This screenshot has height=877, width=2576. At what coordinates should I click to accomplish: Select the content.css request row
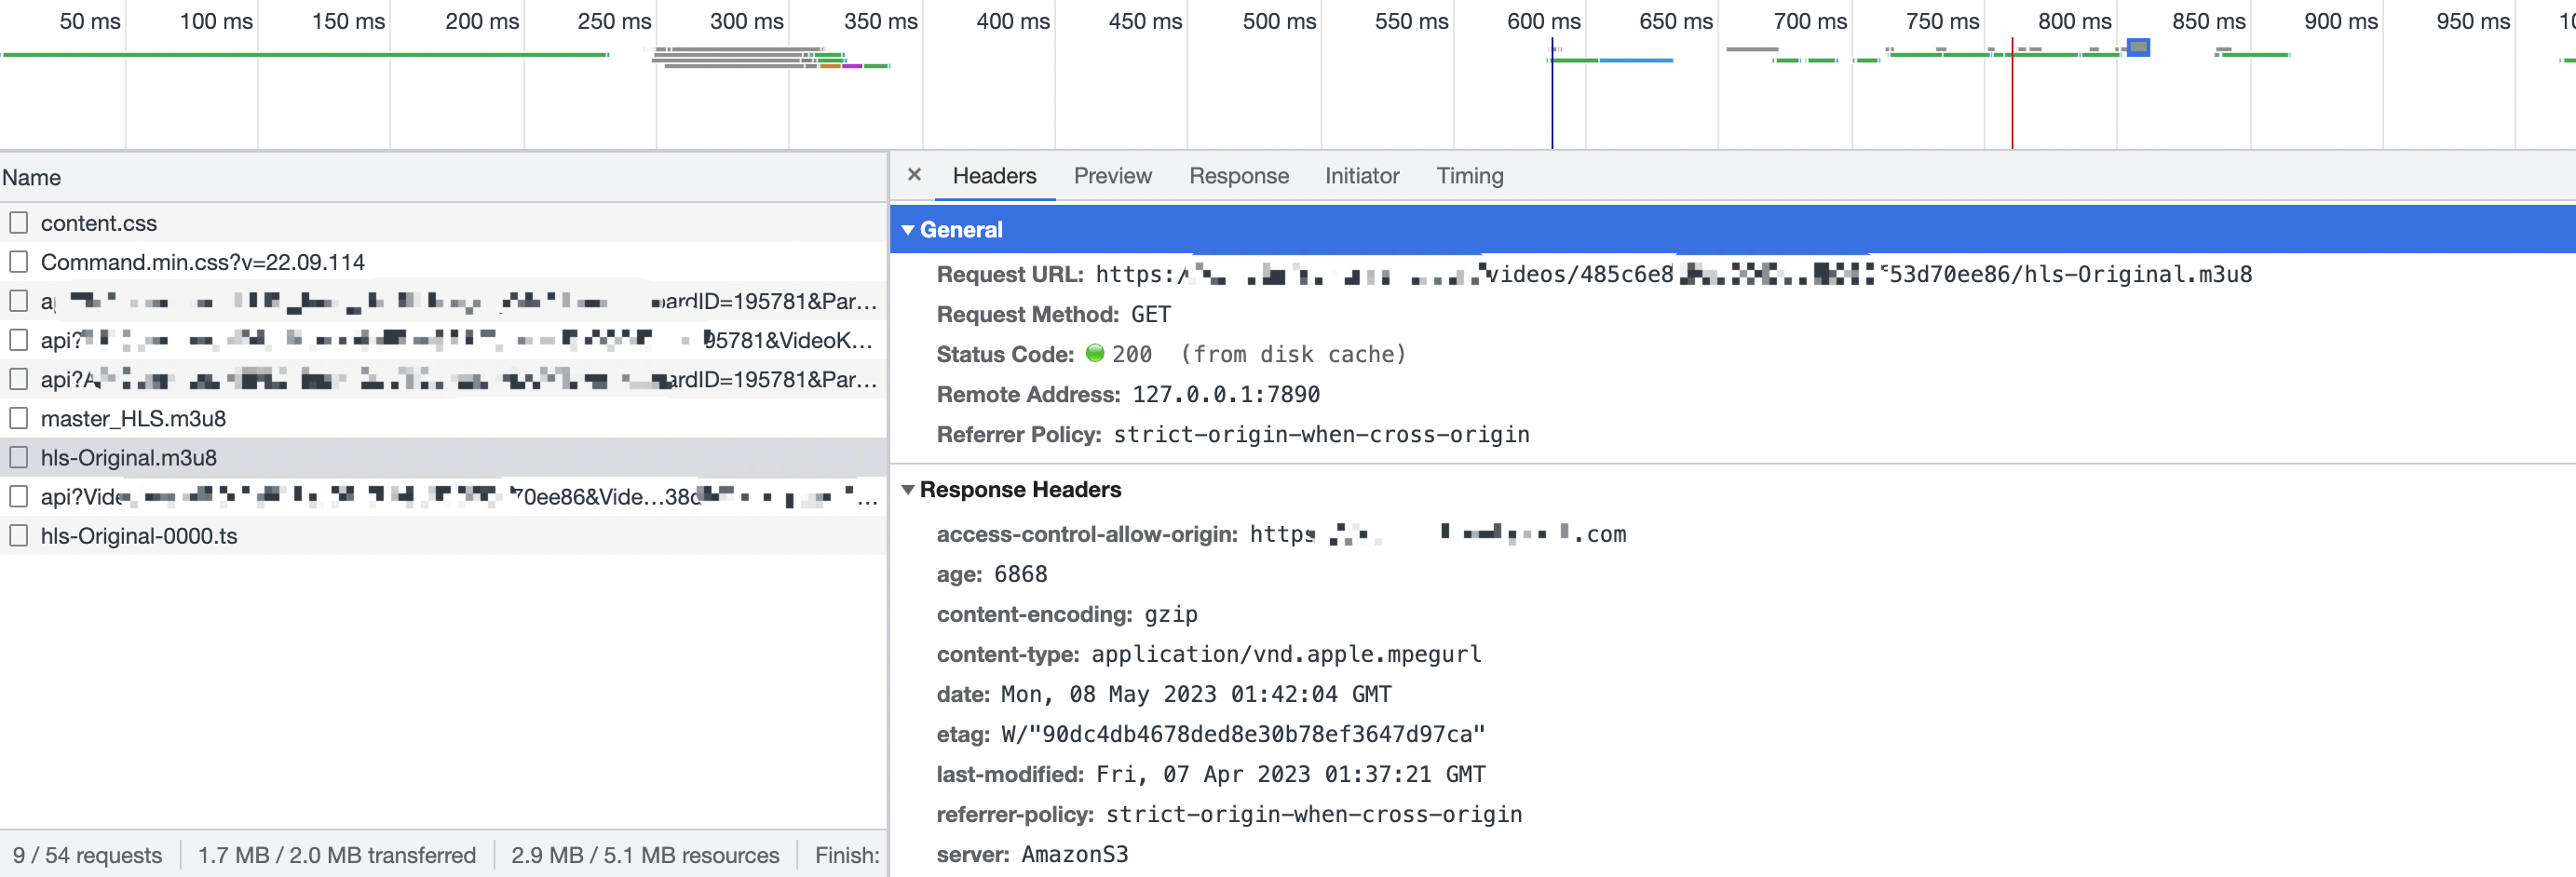click(x=443, y=223)
